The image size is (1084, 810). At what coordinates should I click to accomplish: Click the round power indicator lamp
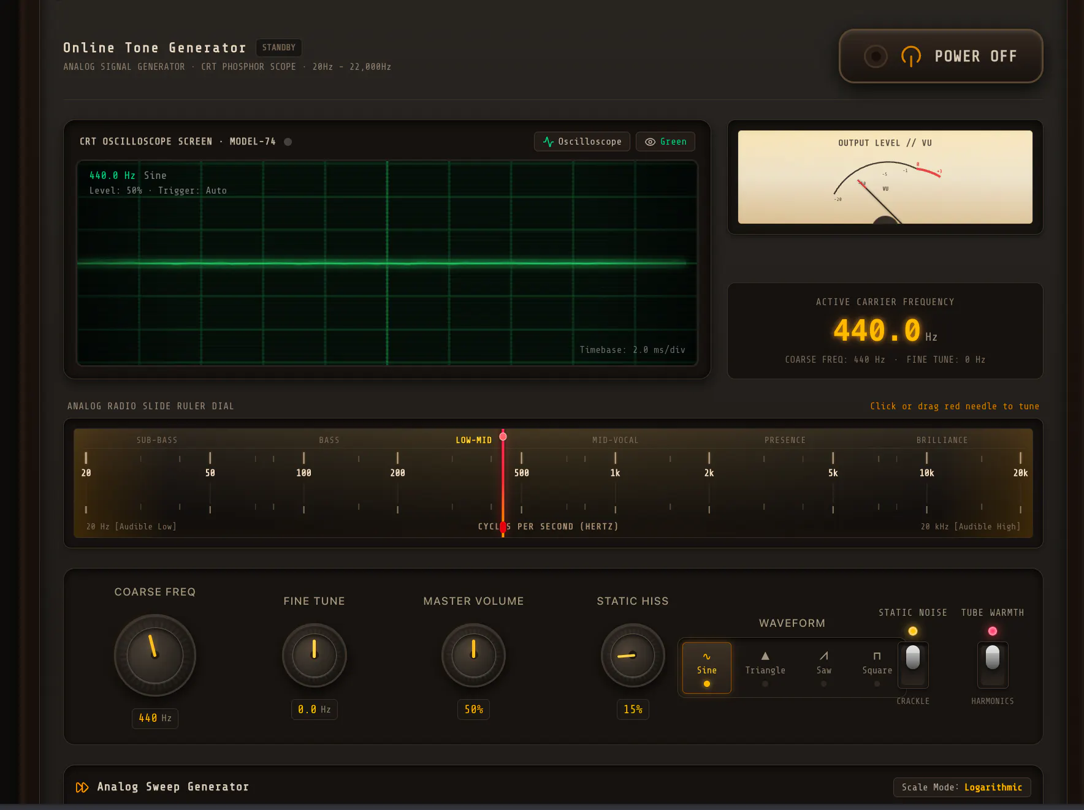point(876,56)
